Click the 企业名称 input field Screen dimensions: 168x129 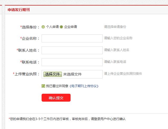[72, 38]
